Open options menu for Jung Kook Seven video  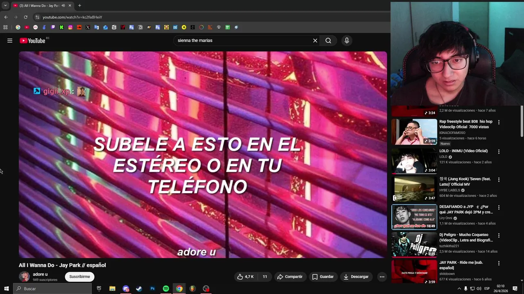click(x=499, y=180)
